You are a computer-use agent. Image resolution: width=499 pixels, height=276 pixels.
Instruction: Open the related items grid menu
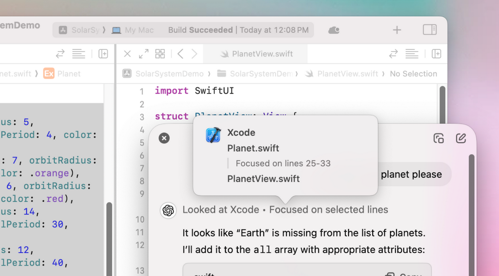pyautogui.click(x=160, y=54)
